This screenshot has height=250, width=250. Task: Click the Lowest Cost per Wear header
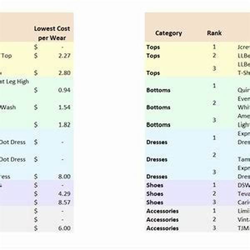click(x=52, y=32)
